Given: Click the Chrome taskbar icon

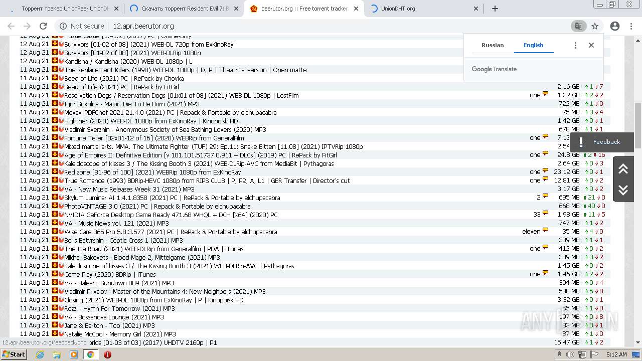Looking at the screenshot, I should point(90,354).
